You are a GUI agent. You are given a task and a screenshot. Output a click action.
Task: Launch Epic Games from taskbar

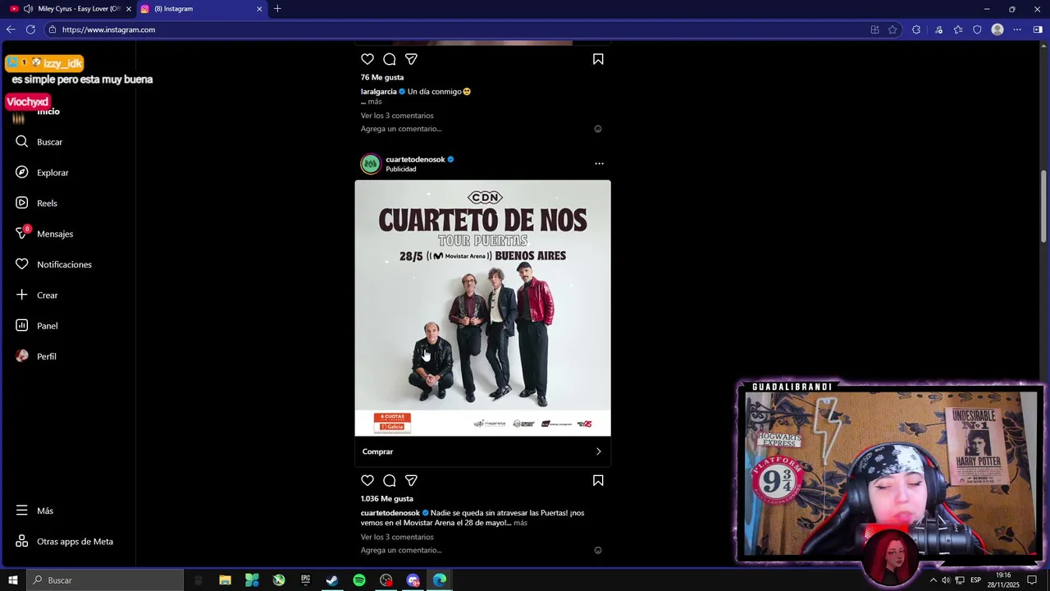coord(305,580)
